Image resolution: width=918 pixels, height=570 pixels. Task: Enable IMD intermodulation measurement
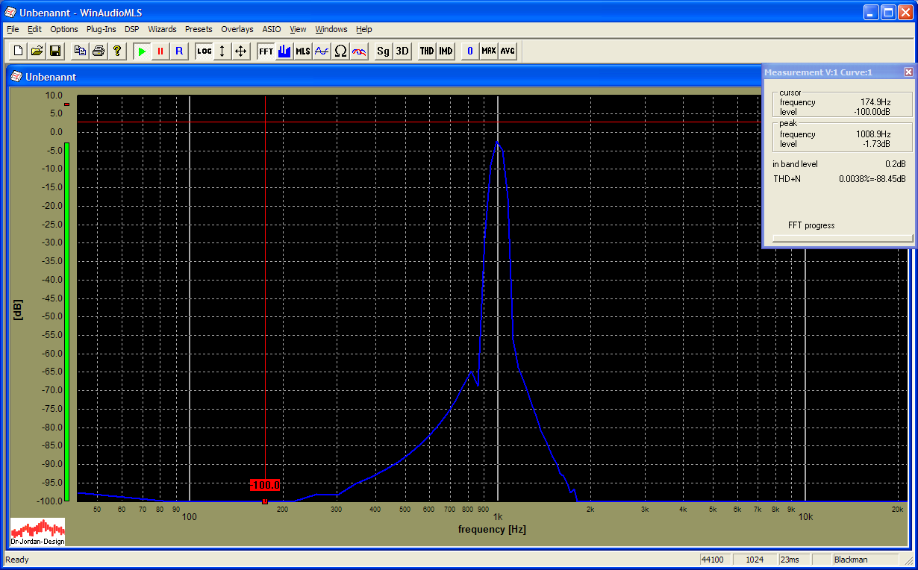point(446,51)
